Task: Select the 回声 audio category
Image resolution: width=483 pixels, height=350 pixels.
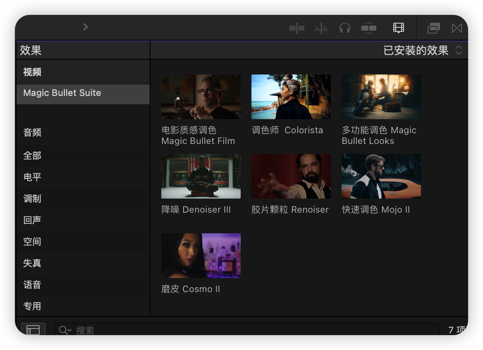Action: [83, 220]
